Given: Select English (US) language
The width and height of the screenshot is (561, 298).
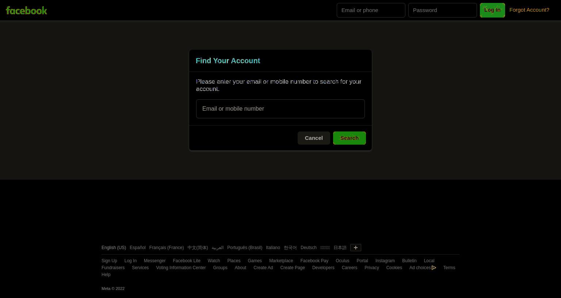Looking at the screenshot, I should (114, 248).
